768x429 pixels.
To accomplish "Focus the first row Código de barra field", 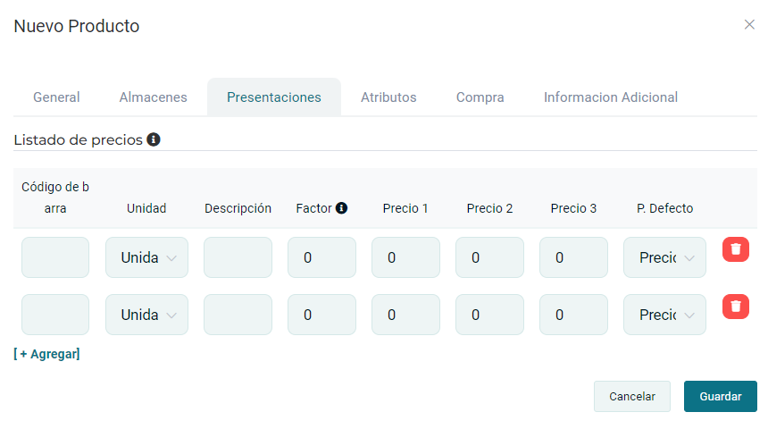I will tap(55, 257).
